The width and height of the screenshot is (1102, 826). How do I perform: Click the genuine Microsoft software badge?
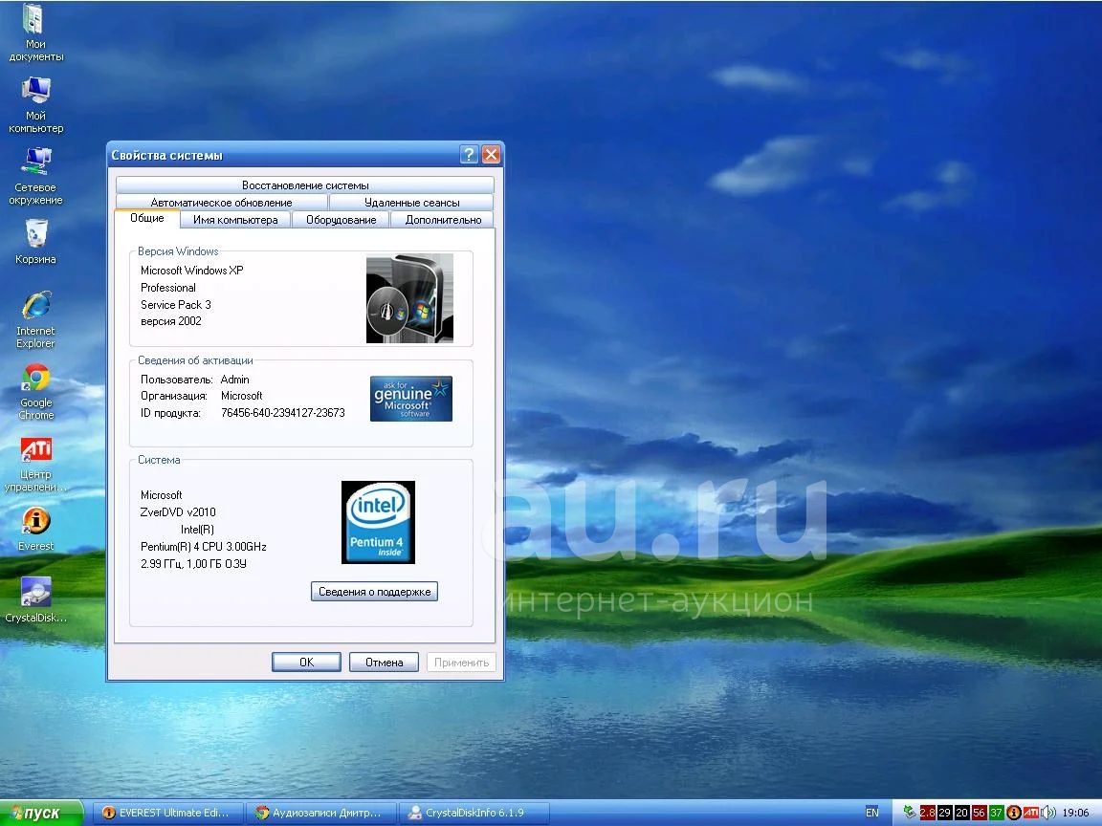[411, 399]
